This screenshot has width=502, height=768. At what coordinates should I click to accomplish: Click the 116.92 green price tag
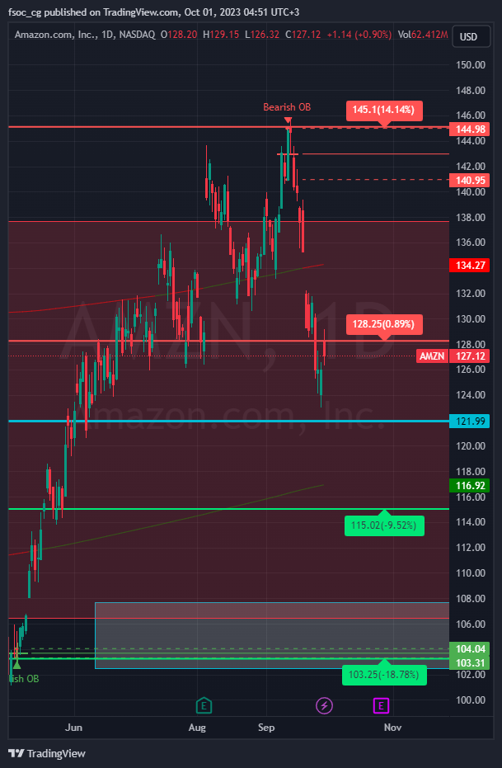pyautogui.click(x=470, y=485)
